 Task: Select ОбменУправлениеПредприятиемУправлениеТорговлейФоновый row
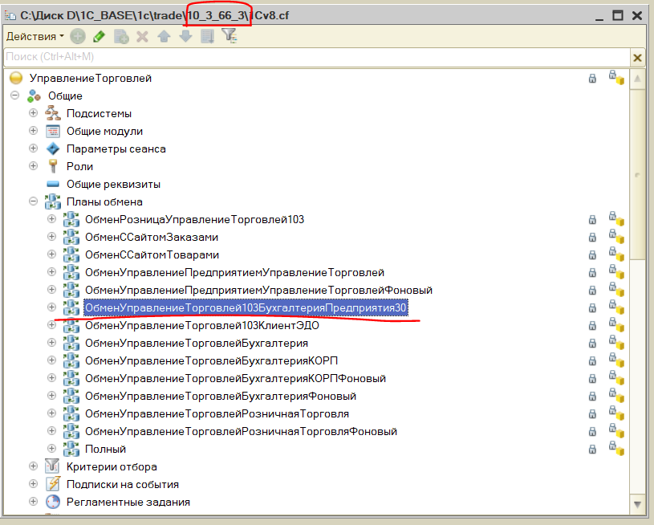coord(258,290)
